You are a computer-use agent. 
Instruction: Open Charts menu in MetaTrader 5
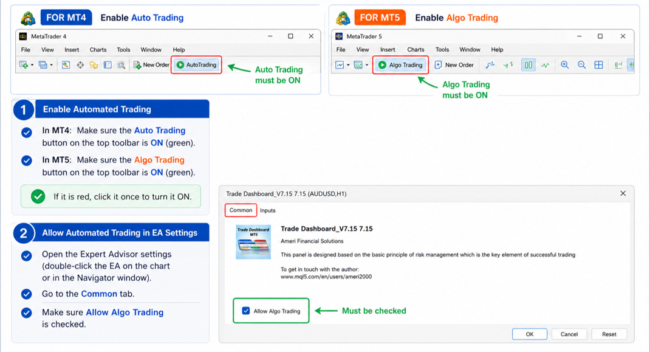click(x=416, y=49)
